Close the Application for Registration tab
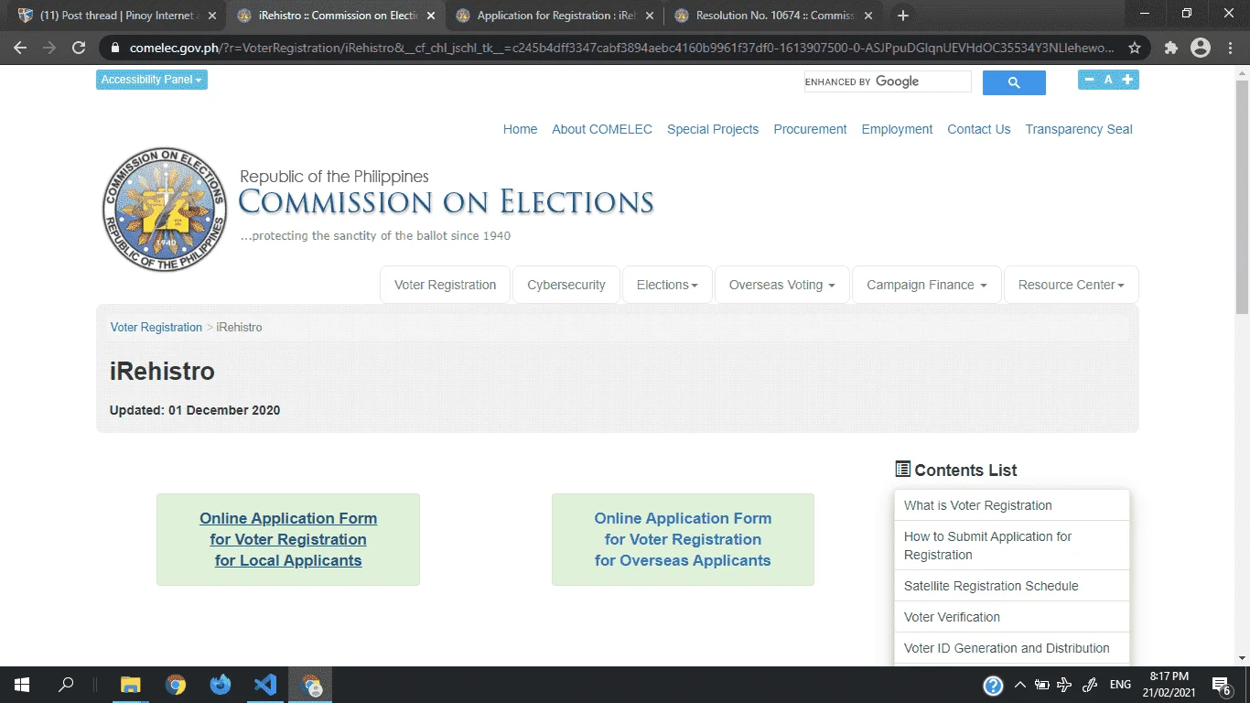The height and width of the screenshot is (703, 1250). pyautogui.click(x=649, y=16)
